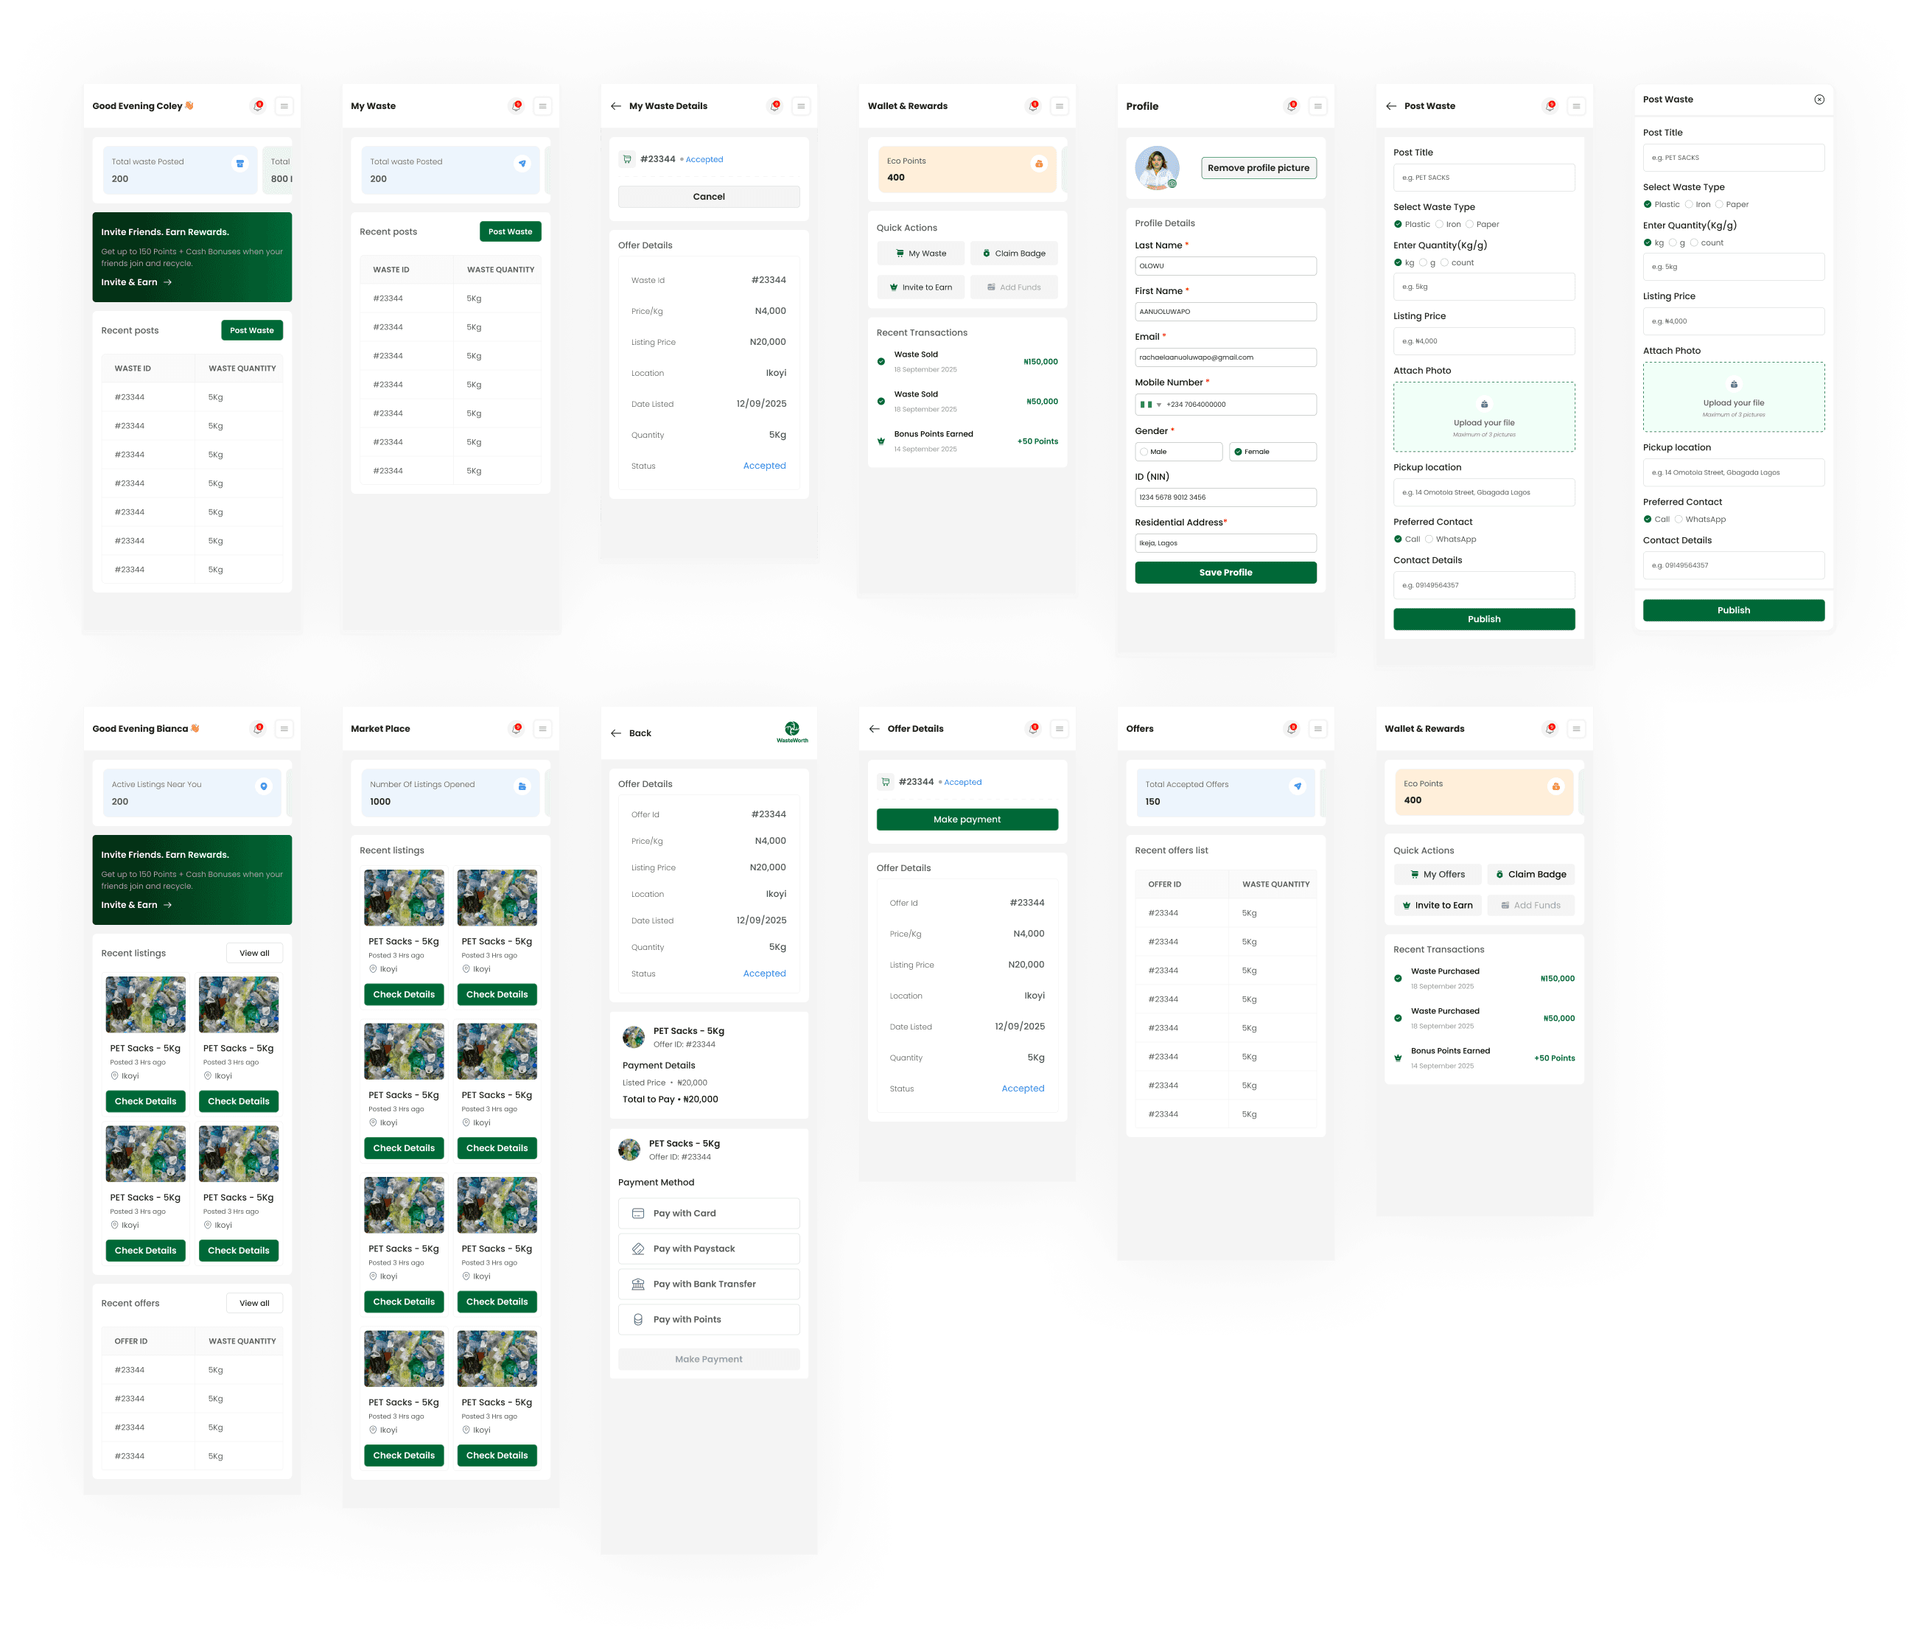The image size is (1918, 1639).
Task: Select Pay with Points option
Action: [708, 1320]
